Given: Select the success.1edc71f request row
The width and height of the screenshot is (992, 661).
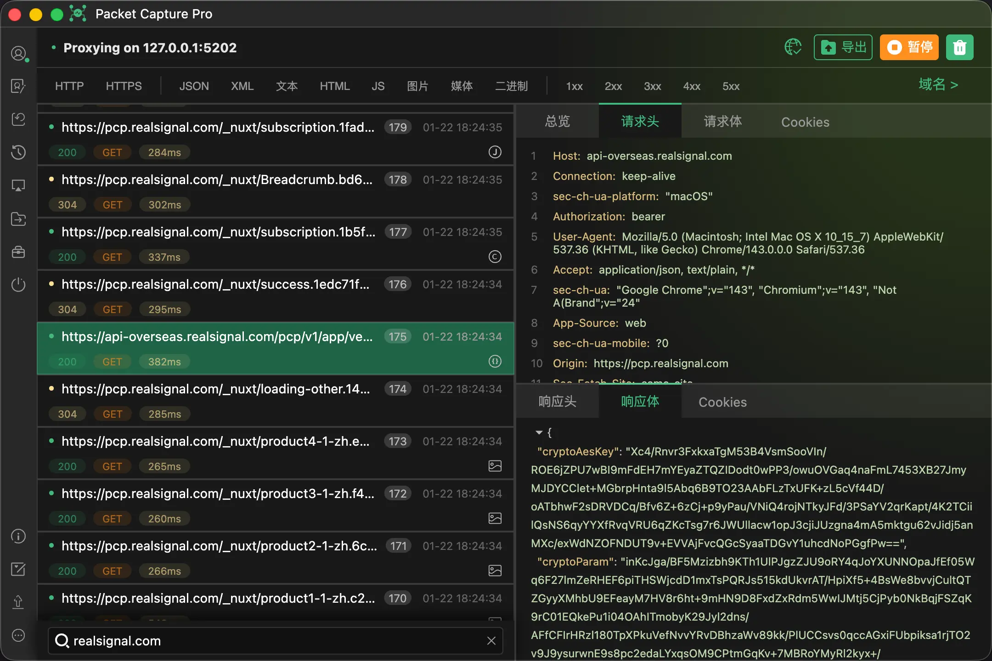Looking at the screenshot, I should point(276,296).
